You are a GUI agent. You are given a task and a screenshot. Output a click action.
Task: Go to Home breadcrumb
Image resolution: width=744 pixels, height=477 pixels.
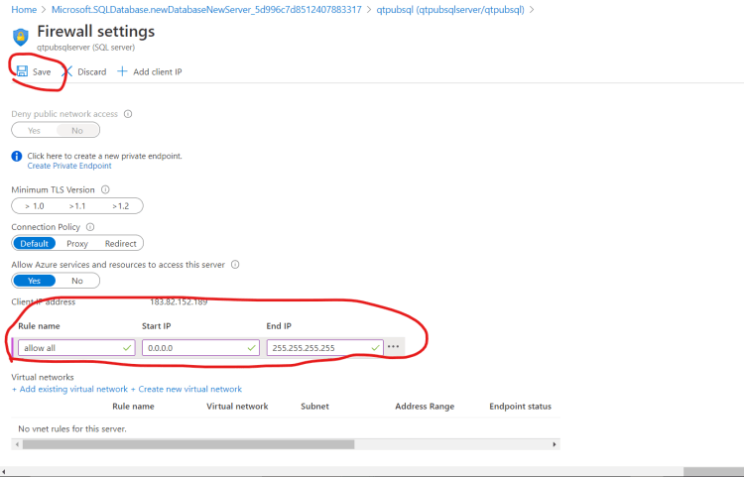tap(24, 10)
